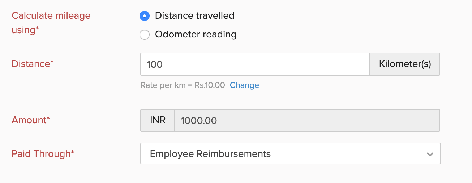This screenshot has width=472, height=183.
Task: Click the "Calculate mileage using" label
Action: (x=51, y=23)
